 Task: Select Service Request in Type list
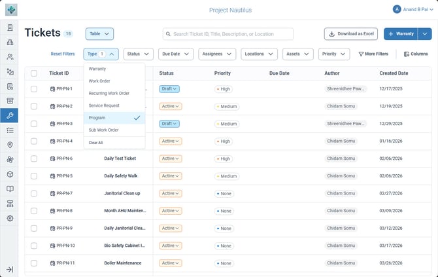tap(104, 105)
